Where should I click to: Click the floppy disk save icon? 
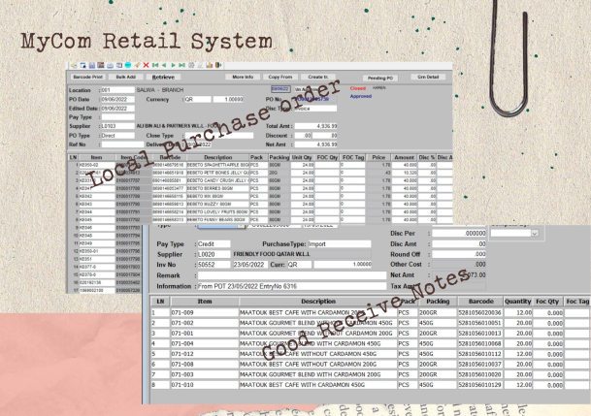coord(92,66)
